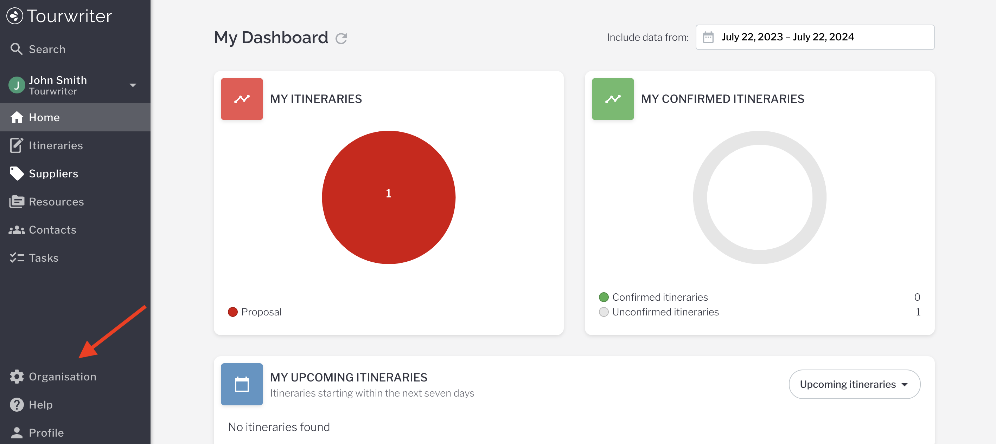Click the blue Upcoming Itineraries calendar icon
Image resolution: width=996 pixels, height=444 pixels.
[242, 384]
